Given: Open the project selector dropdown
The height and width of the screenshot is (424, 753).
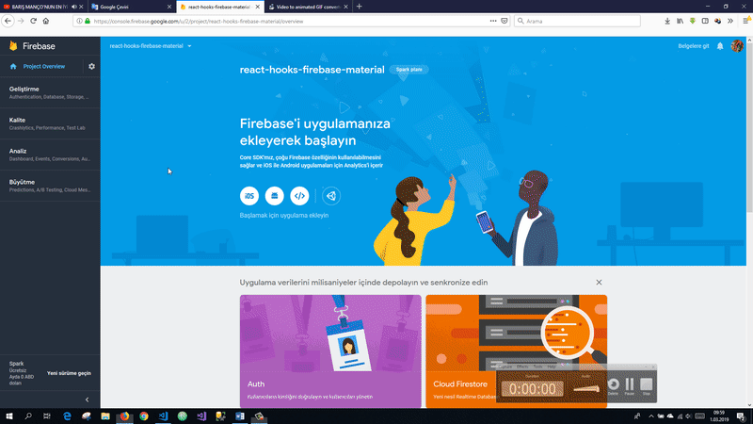Looking at the screenshot, I should tap(151, 46).
